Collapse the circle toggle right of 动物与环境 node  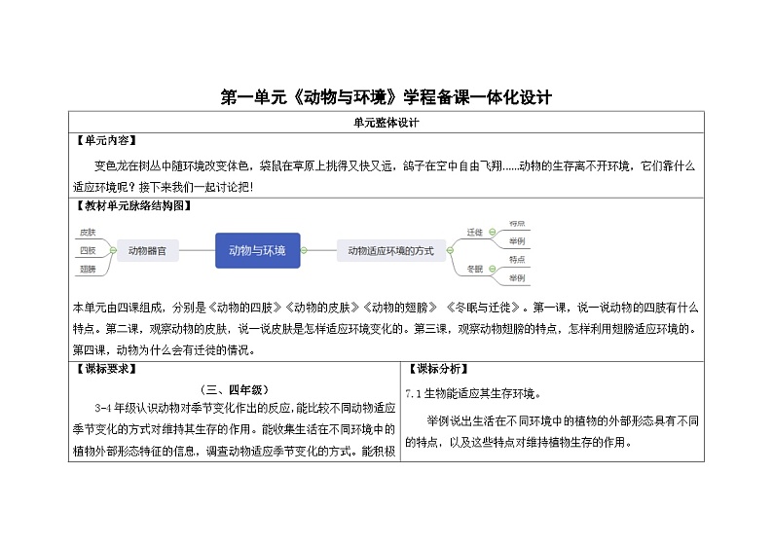coord(304,250)
